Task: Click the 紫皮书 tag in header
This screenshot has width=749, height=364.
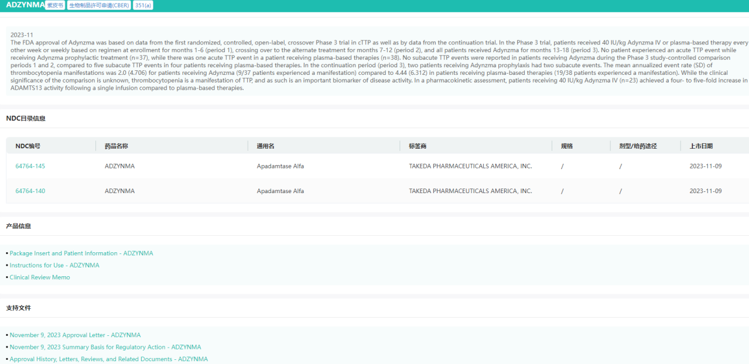Action: click(56, 5)
